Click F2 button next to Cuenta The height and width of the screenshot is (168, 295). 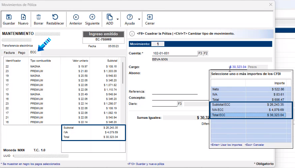coord(206,53)
